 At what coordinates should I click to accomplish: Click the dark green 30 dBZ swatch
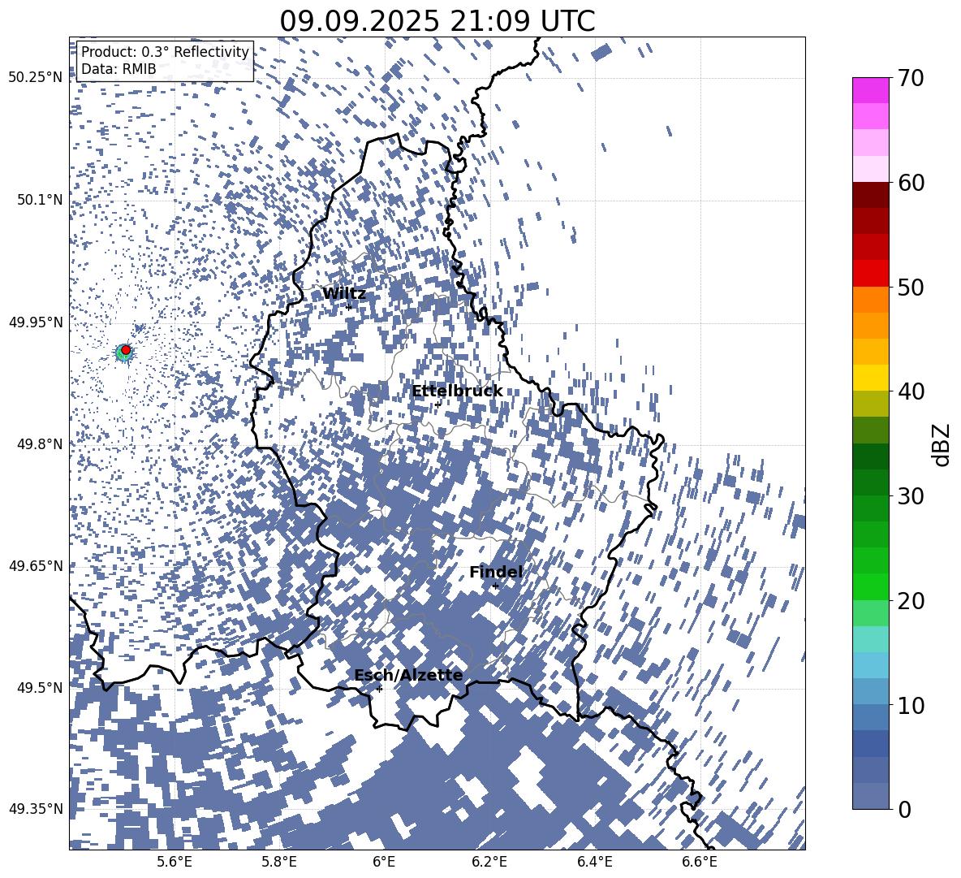coord(870,482)
